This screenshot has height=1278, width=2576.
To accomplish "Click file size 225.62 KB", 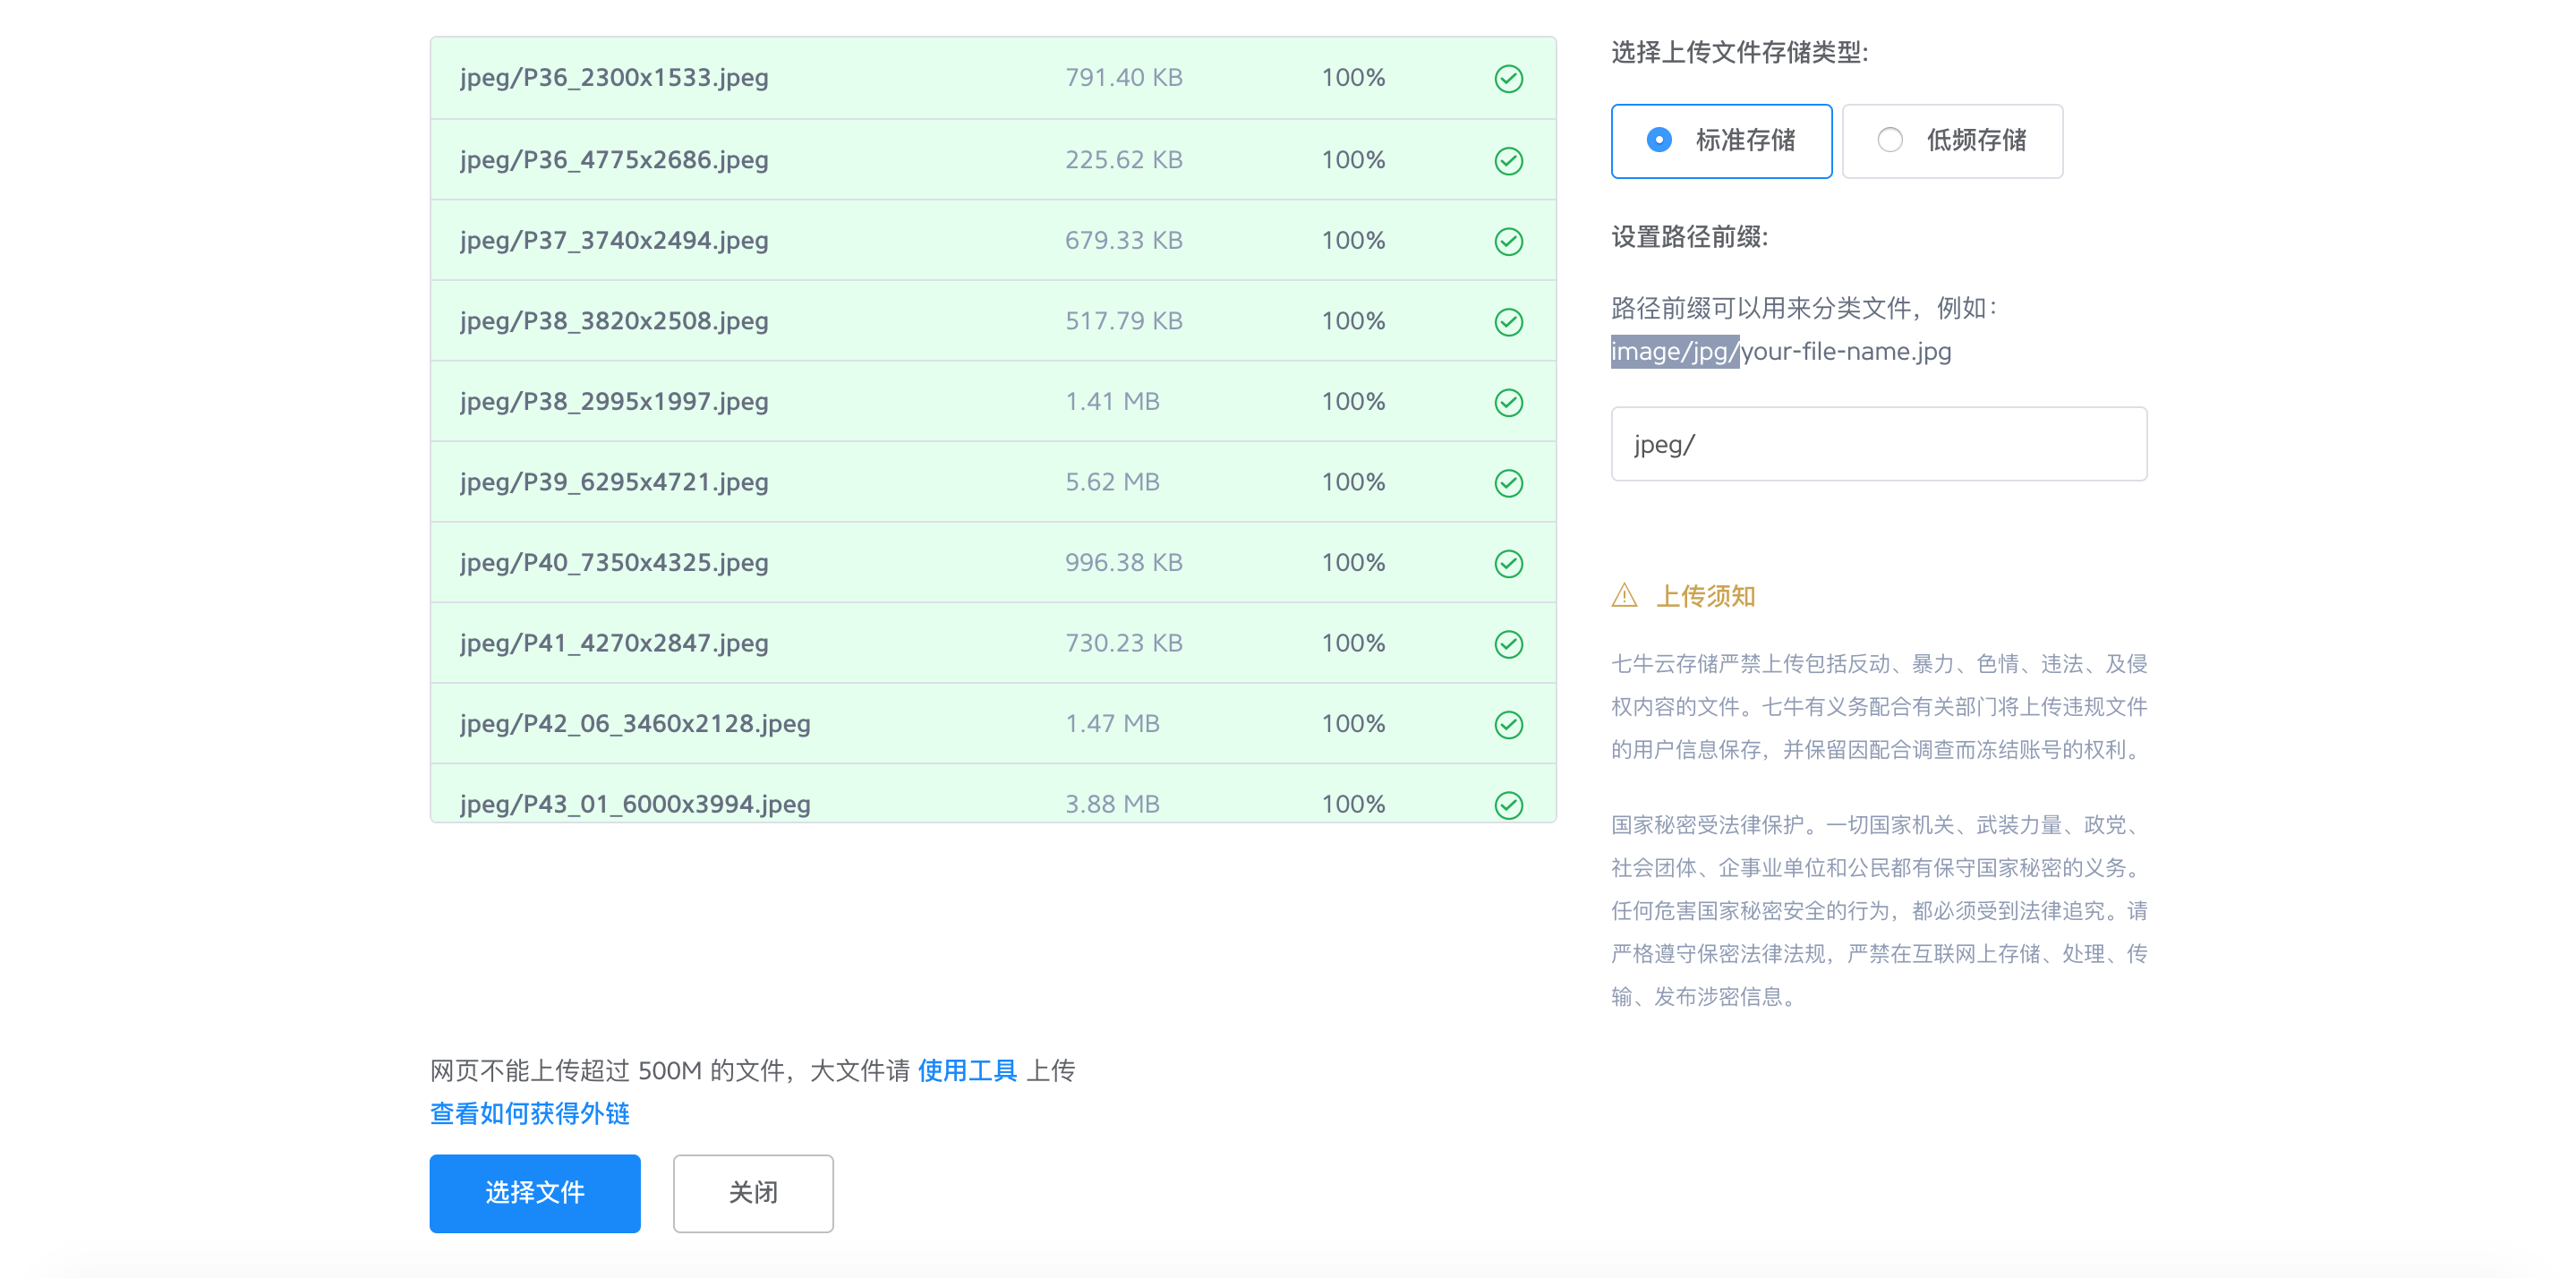I will [1124, 160].
